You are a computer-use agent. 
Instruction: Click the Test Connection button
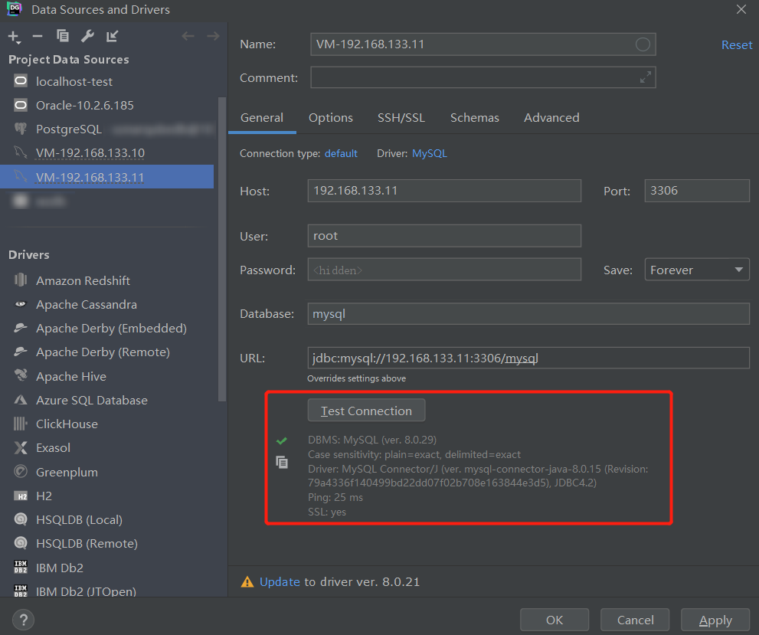(x=366, y=411)
